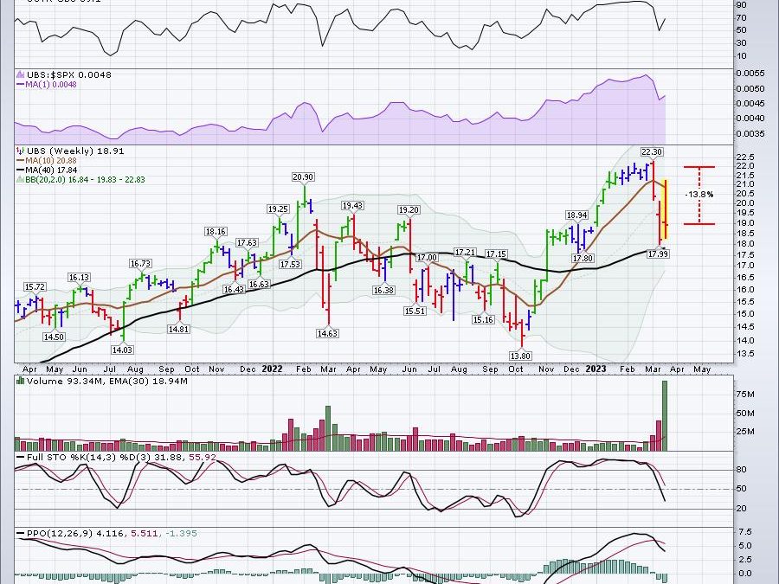Click the MA(1) 0.0048 legend text
The width and height of the screenshot is (779, 584).
[x=51, y=85]
